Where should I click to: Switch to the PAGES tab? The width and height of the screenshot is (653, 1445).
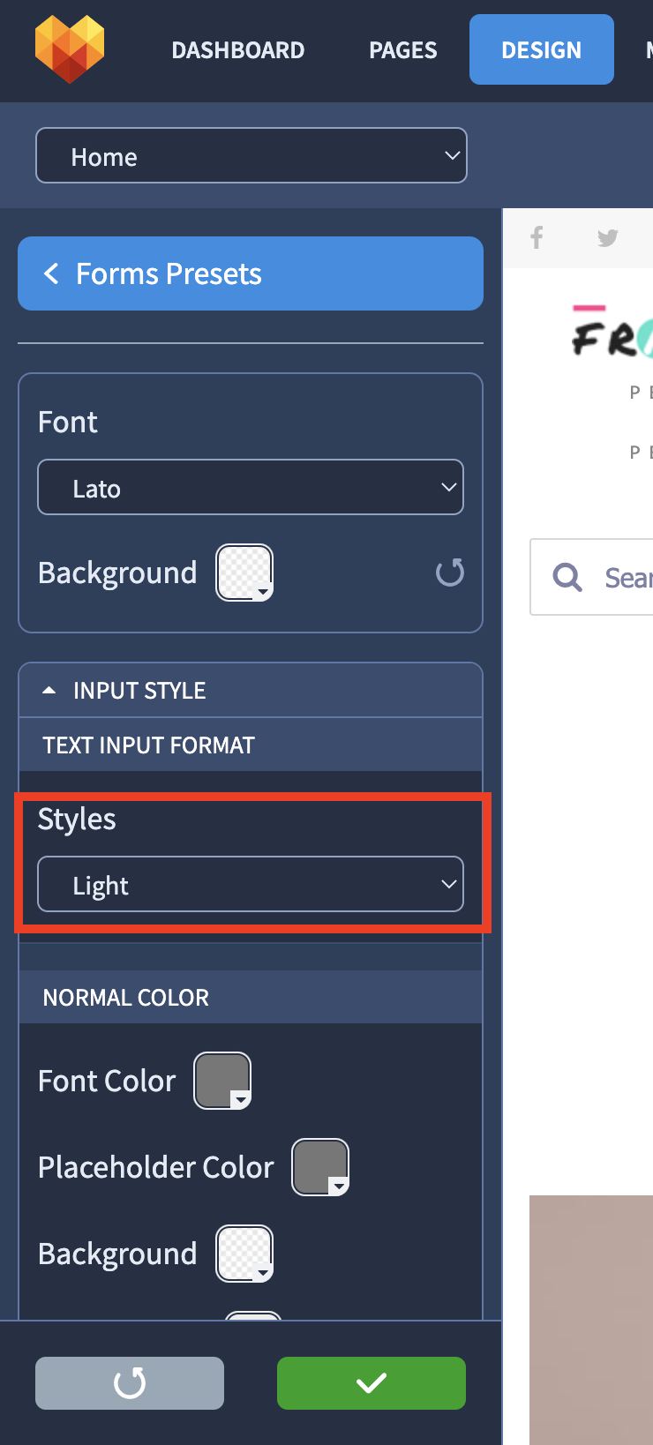pyautogui.click(x=403, y=50)
